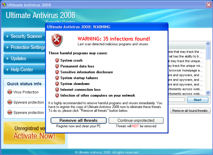Image resolution: width=213 pixels, height=155 pixels.
Task: Expand the Security Scanner section
Action: [x=24, y=36]
